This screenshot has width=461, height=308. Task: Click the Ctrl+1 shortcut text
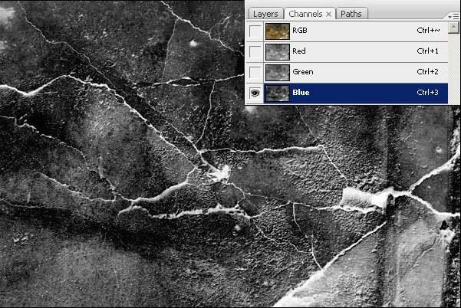click(x=427, y=51)
